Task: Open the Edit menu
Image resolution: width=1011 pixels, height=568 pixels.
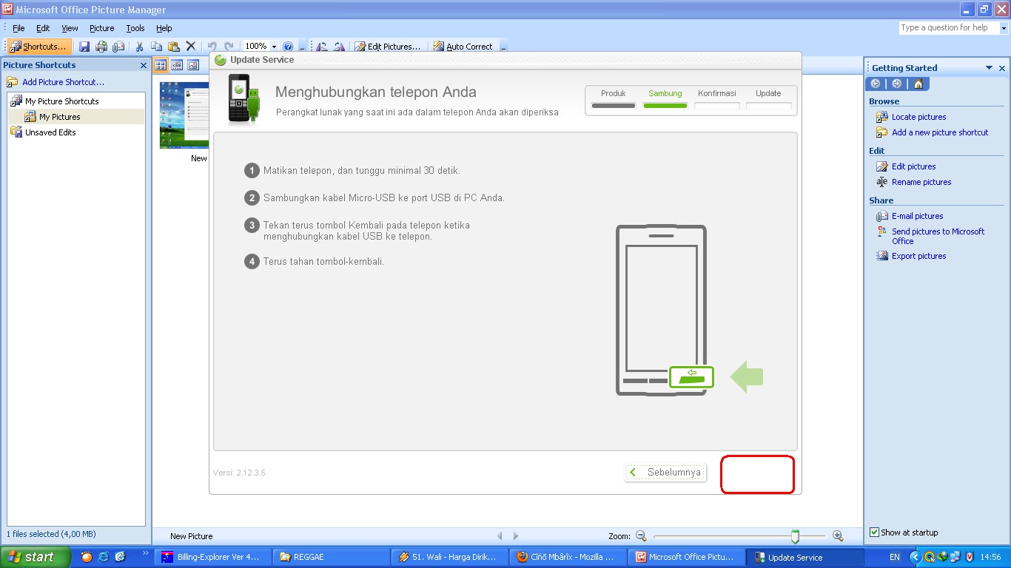Action: coord(43,28)
